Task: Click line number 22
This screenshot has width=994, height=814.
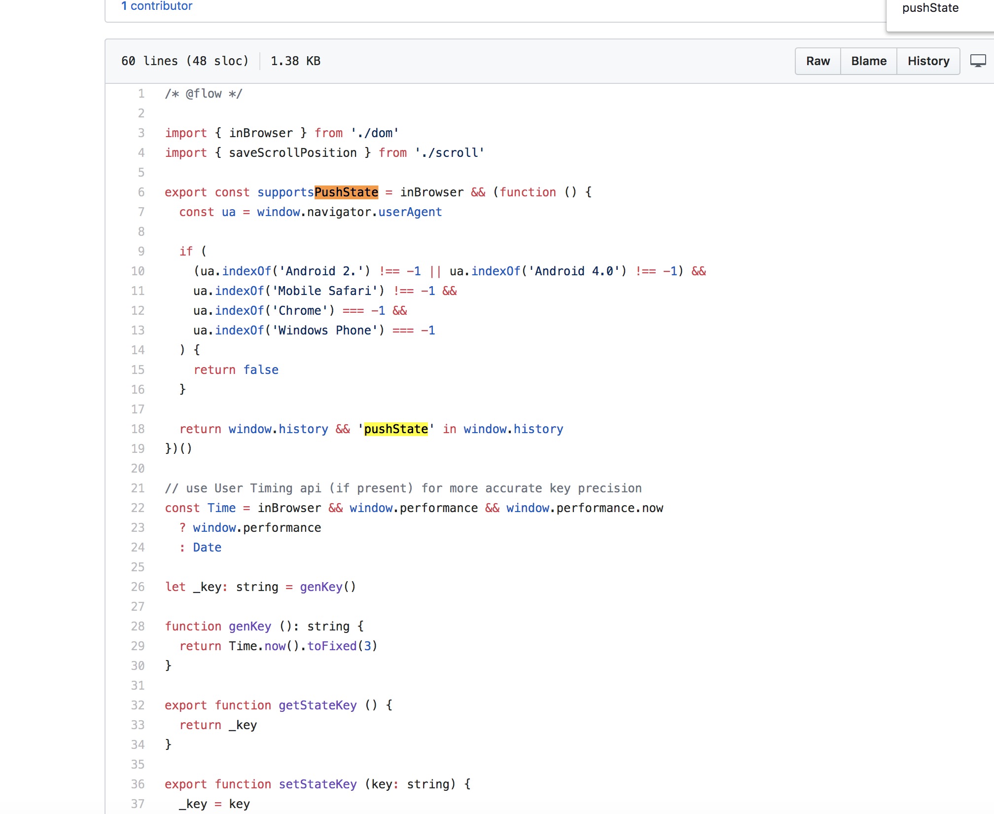Action: [138, 508]
